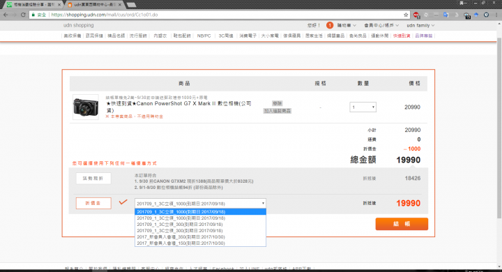Image resolution: width=502 pixels, height=272 pixels.
Task: Open the red Adblock extension icon
Action: pyautogui.click(x=416, y=15)
